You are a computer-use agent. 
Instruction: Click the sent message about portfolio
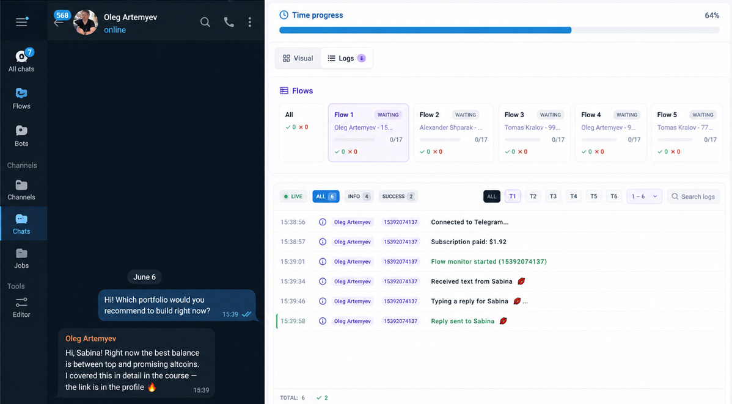(x=177, y=306)
